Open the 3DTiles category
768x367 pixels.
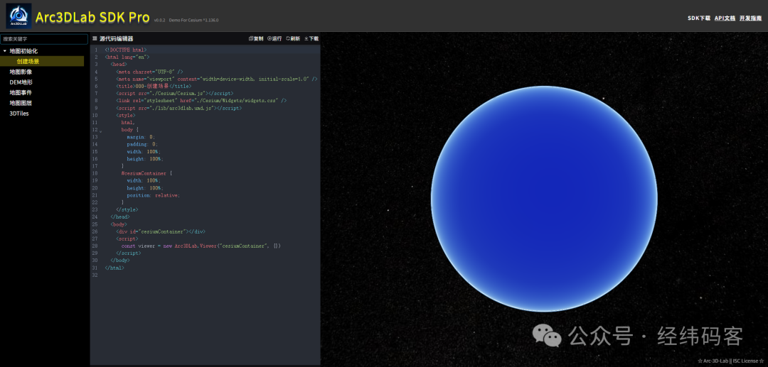[x=19, y=114]
